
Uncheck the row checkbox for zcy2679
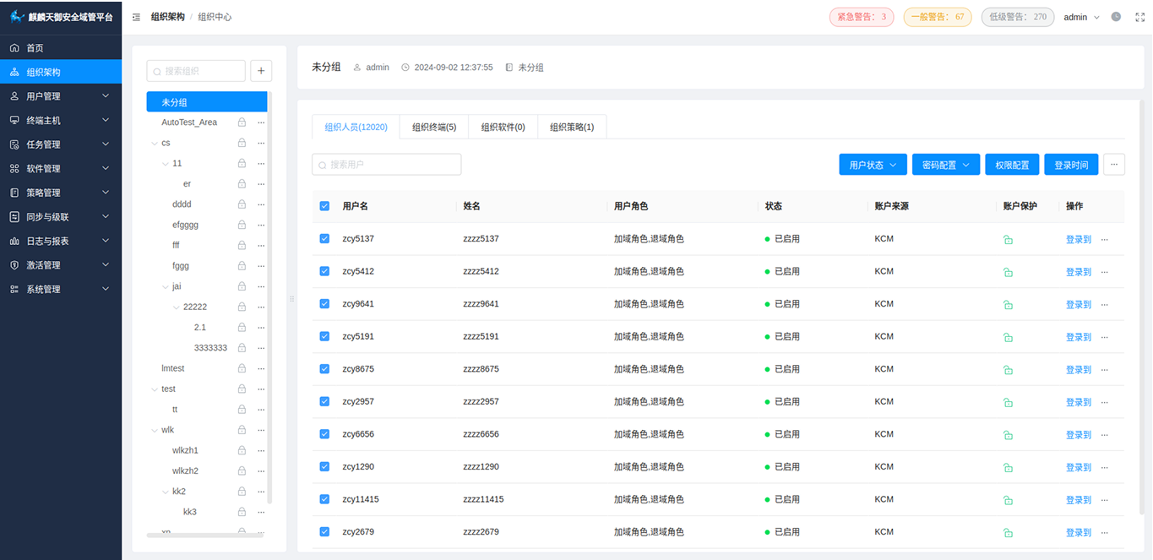pyautogui.click(x=324, y=531)
